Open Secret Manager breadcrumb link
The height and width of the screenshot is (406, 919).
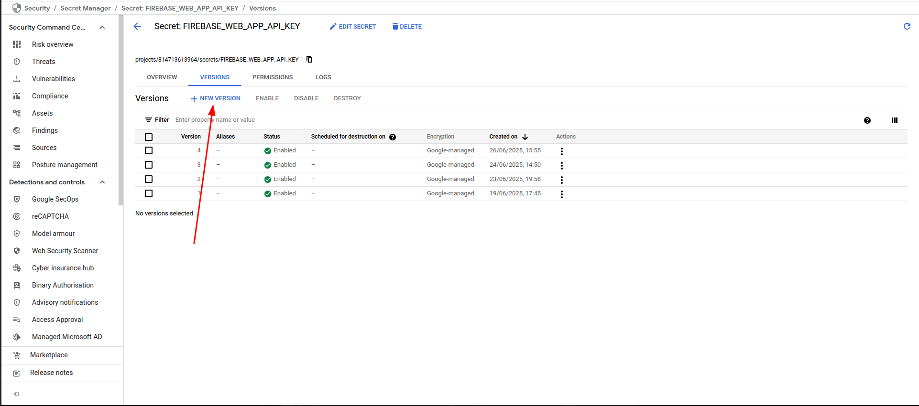pos(86,8)
